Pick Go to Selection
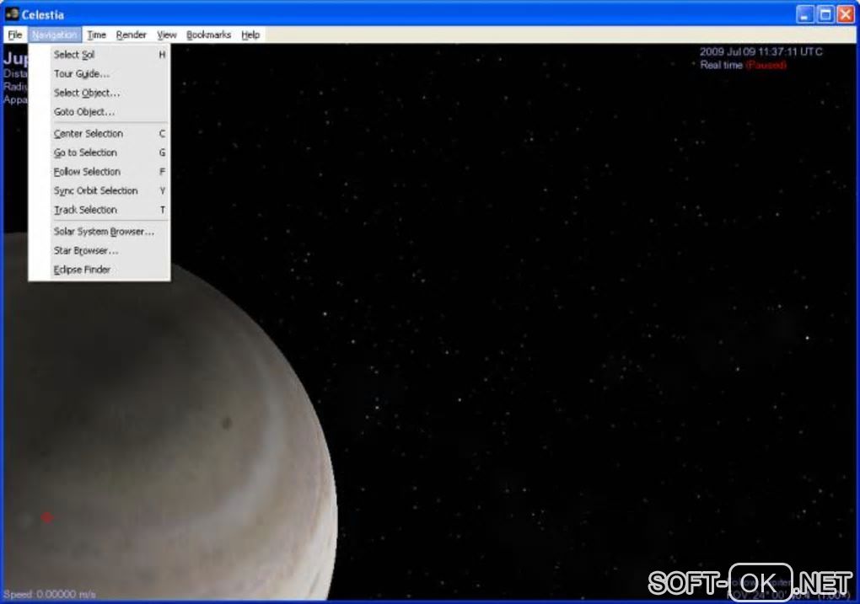Screen dimensions: 860x604 coord(85,152)
